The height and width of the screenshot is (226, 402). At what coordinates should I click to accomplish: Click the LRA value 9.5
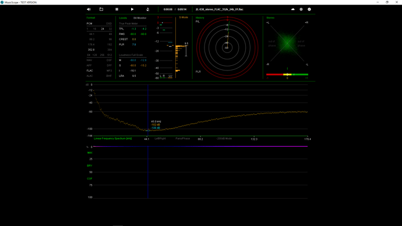134,76
